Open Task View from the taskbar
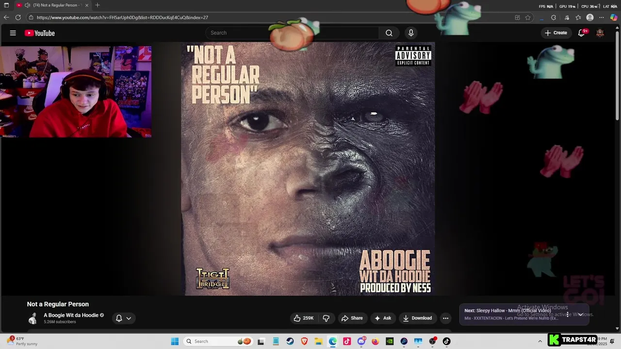621x349 pixels. (x=261, y=341)
